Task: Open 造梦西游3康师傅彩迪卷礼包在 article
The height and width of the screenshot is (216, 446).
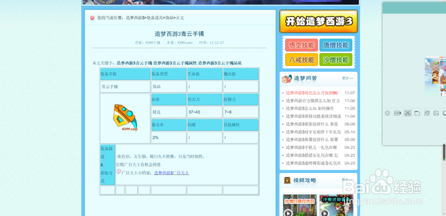Action: (313, 163)
